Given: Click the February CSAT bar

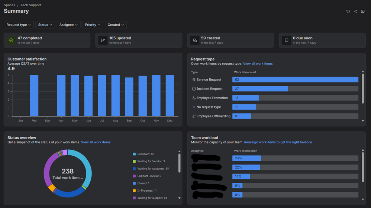Looking at the screenshot, I should point(34,95).
